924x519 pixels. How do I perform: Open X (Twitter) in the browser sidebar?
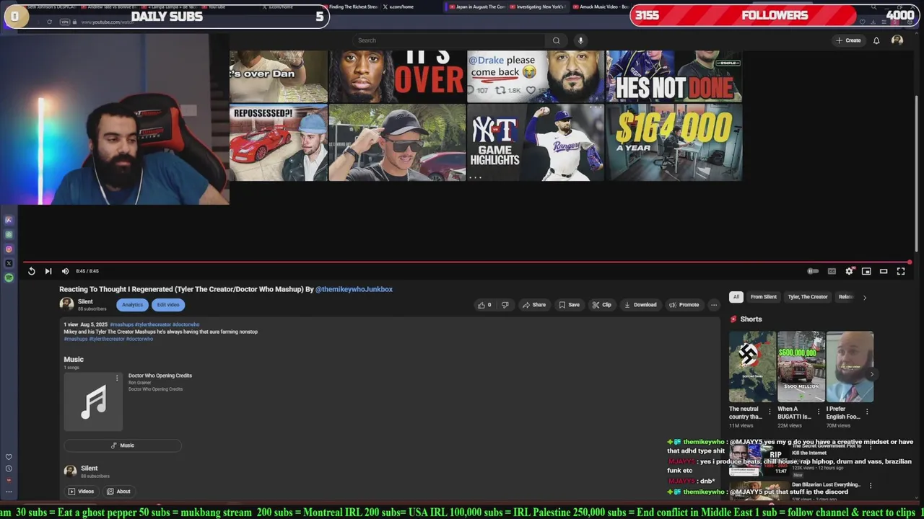click(9, 264)
